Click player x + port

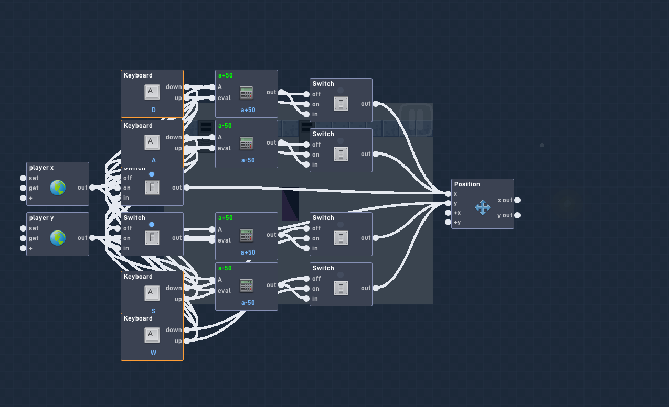coord(23,198)
